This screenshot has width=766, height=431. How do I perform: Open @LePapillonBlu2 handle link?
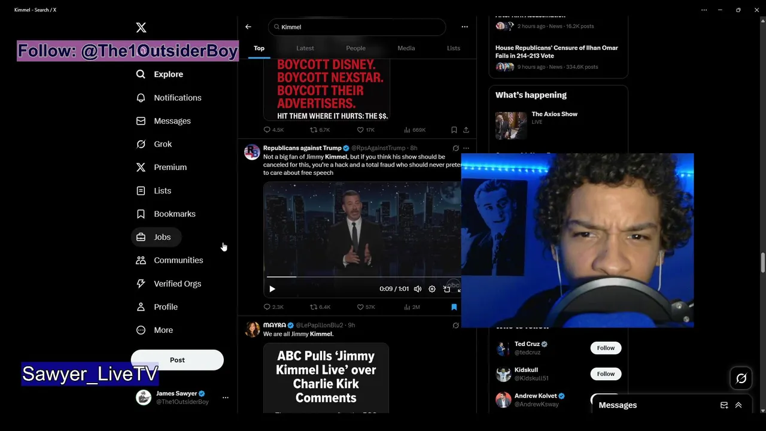pyautogui.click(x=320, y=325)
